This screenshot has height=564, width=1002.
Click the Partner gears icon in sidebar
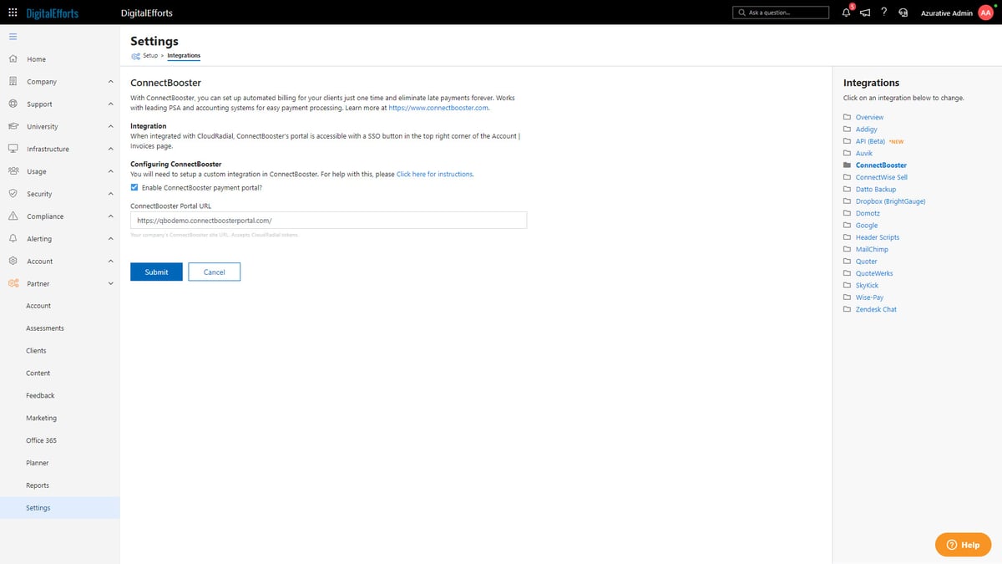click(13, 284)
